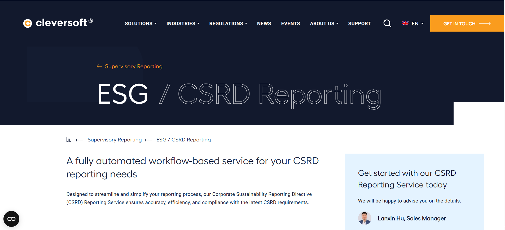The image size is (505, 230).
Task: Open Supervisory Reporting in the breadcrumb
Action: (x=115, y=140)
